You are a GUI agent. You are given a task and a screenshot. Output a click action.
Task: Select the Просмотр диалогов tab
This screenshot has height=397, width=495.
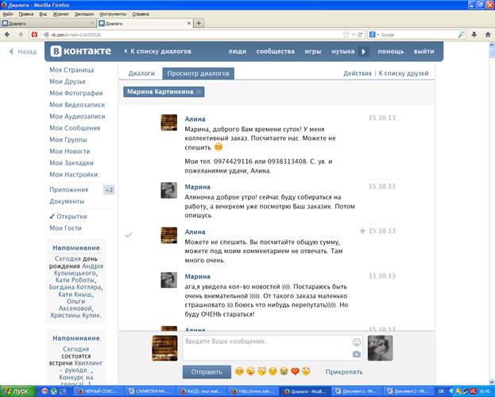point(199,73)
